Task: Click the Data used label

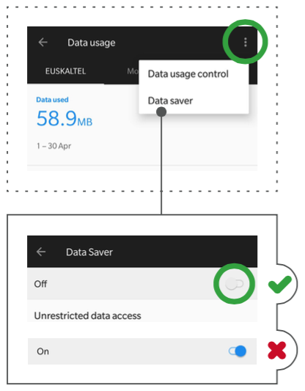Action: pos(52,100)
